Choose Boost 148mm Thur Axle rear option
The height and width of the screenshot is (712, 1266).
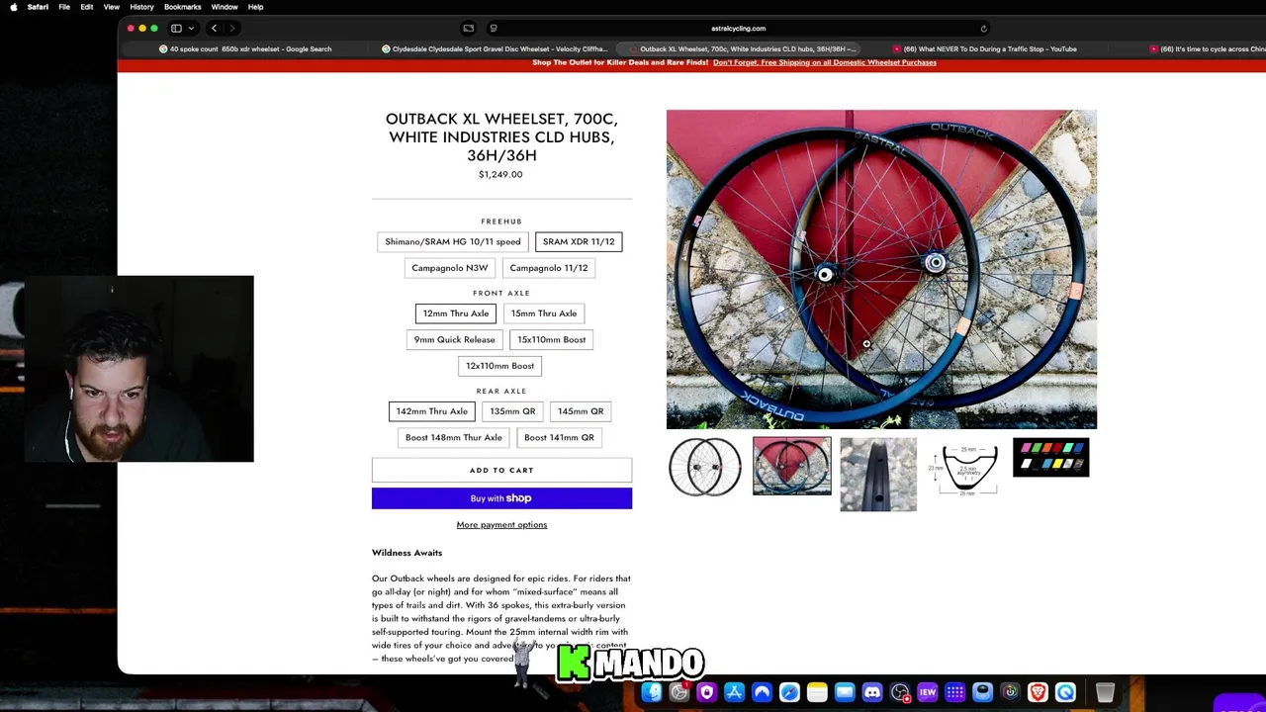pos(454,437)
